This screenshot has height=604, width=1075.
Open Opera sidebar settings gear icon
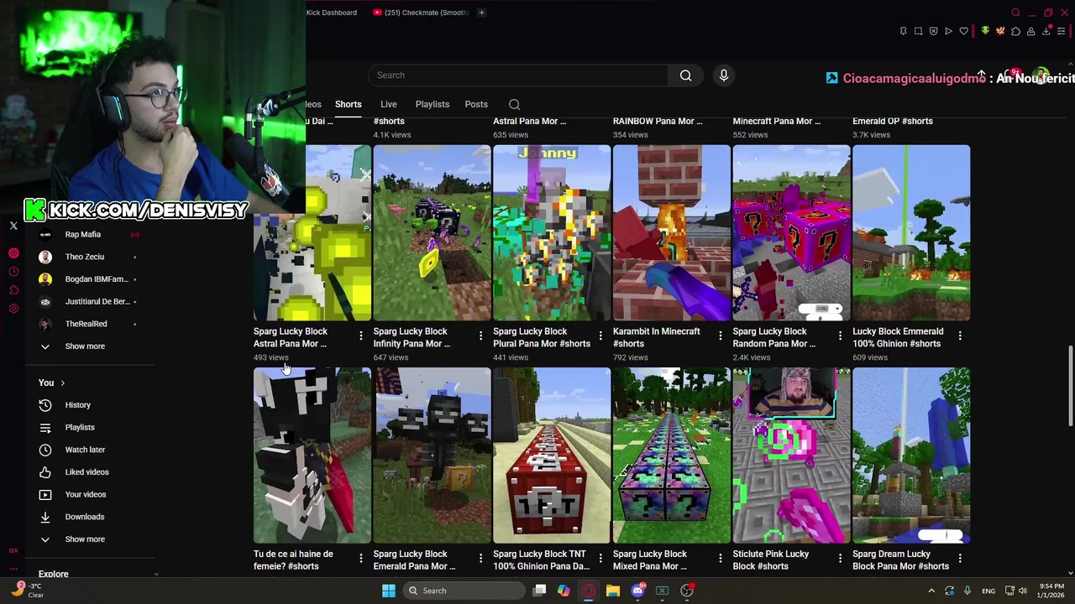tap(13, 309)
